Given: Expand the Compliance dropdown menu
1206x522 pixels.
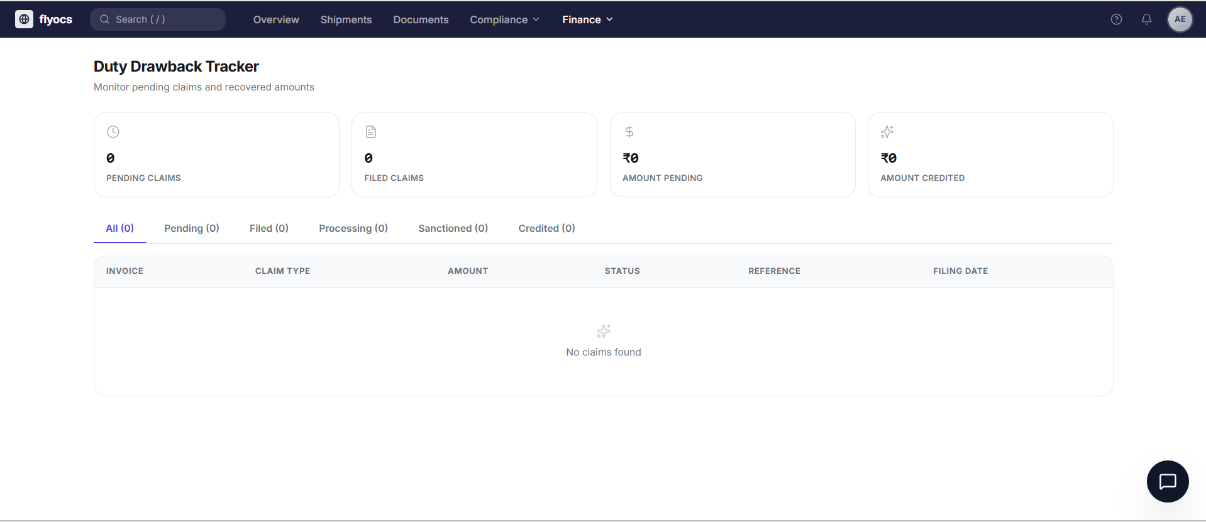Looking at the screenshot, I should pyautogui.click(x=504, y=19).
